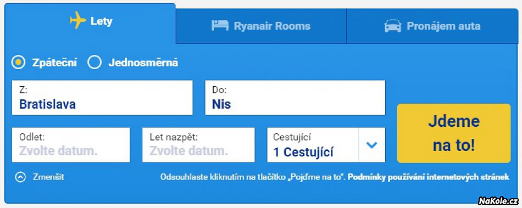Click the Jdeme na to! button
522x208 pixels.
454,133
